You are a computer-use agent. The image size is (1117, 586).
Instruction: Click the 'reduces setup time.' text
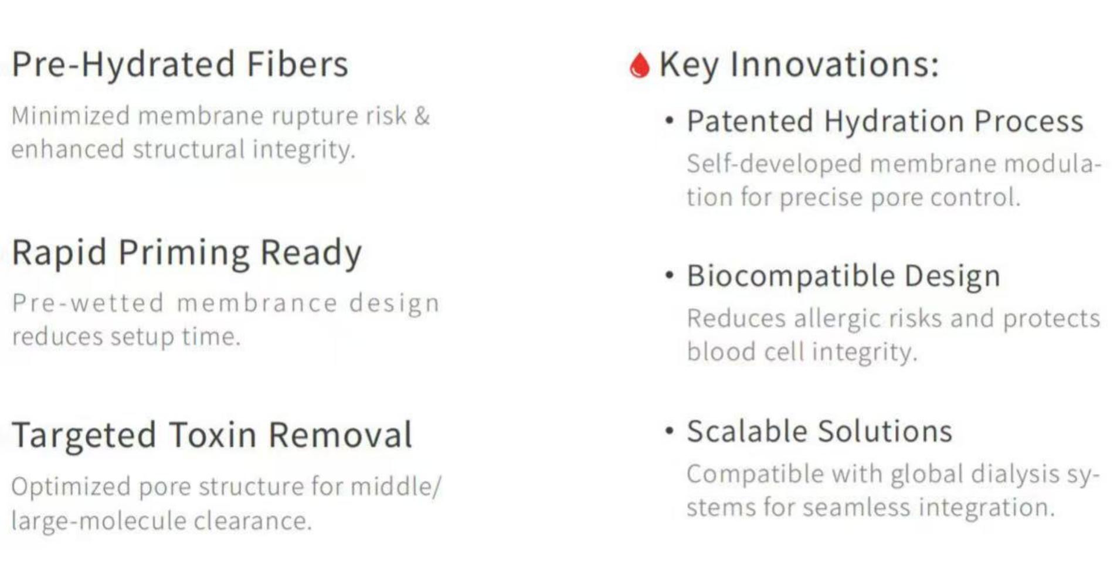(x=126, y=337)
